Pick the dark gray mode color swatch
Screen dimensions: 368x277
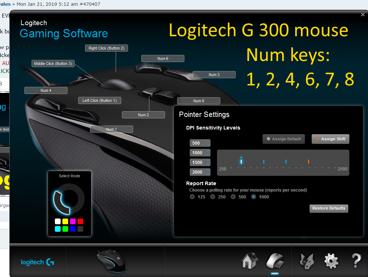pos(80,229)
